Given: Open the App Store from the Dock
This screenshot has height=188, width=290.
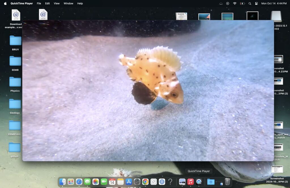Looking at the screenshot, I should (129, 182).
